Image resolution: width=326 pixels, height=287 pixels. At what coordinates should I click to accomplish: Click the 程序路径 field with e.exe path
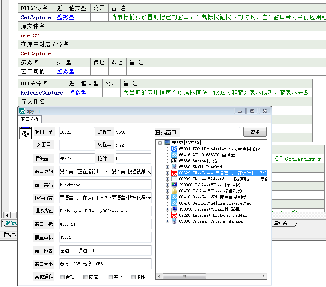click(x=105, y=211)
